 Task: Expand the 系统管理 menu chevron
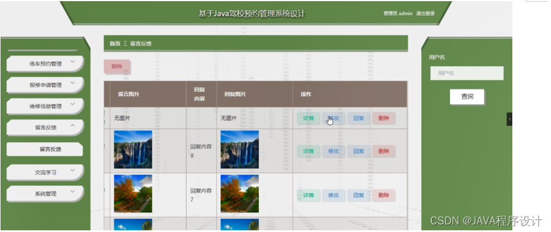72,192
